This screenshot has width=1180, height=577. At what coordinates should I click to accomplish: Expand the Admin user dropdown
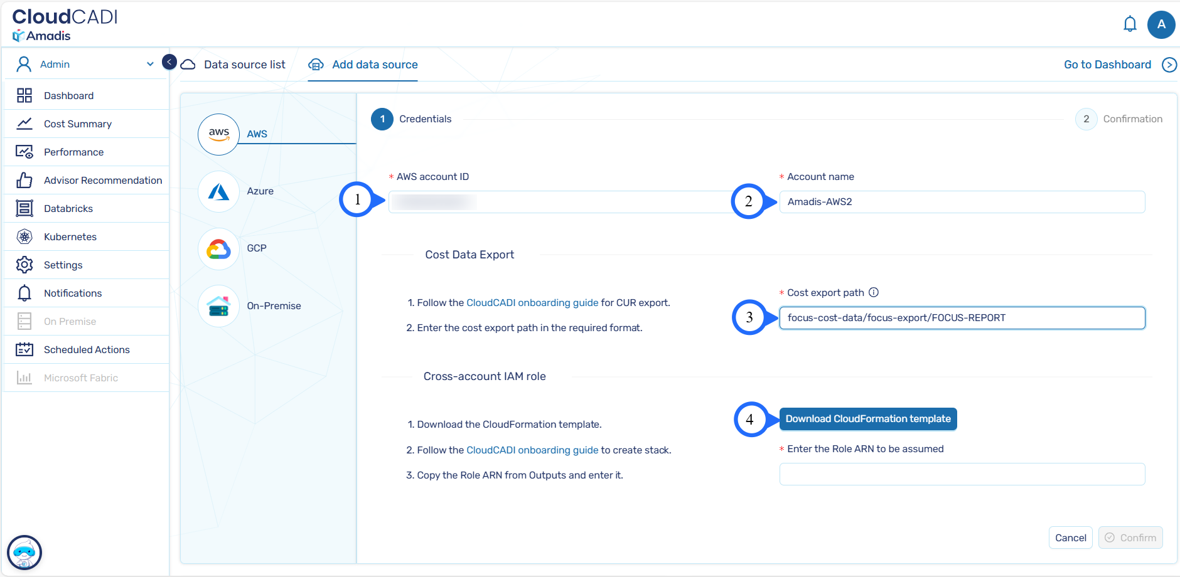point(150,64)
